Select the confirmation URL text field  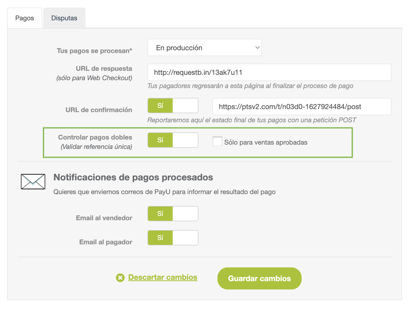click(x=302, y=107)
